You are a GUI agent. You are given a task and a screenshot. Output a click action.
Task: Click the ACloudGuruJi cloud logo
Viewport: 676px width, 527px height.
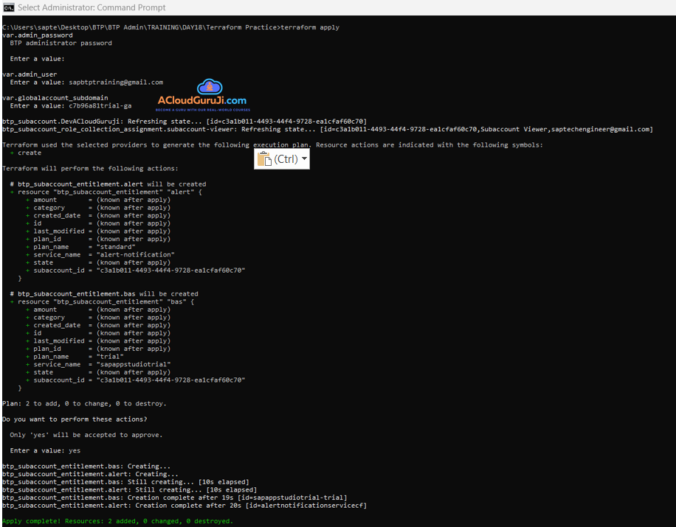click(x=210, y=88)
